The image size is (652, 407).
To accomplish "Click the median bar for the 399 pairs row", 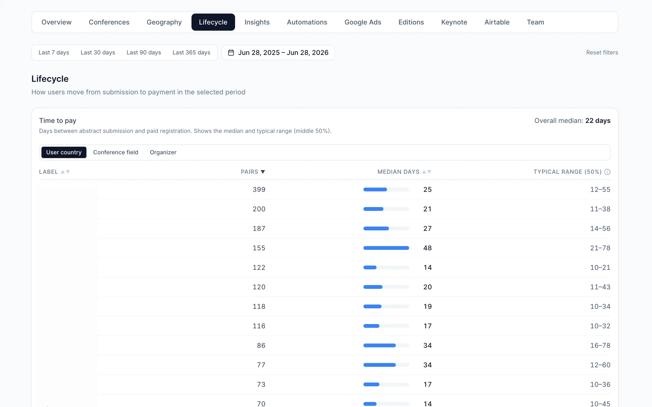I will pos(386,190).
